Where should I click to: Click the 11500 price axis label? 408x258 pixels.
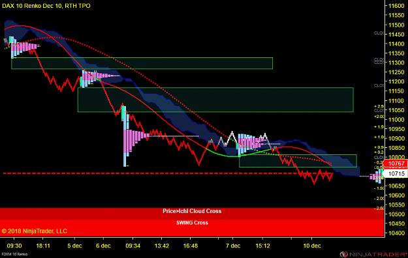(x=396, y=25)
